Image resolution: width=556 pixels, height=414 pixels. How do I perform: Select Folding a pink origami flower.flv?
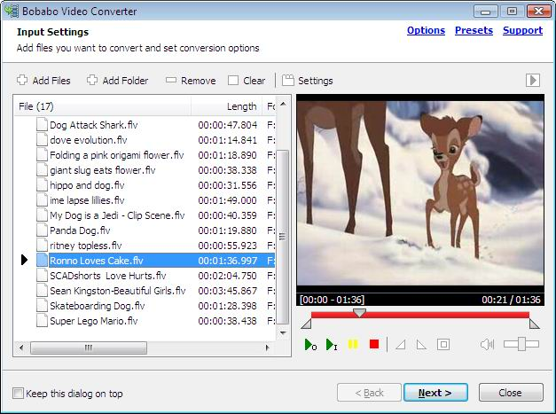(x=117, y=155)
